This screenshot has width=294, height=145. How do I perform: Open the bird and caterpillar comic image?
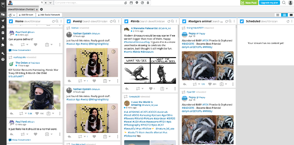(150, 70)
